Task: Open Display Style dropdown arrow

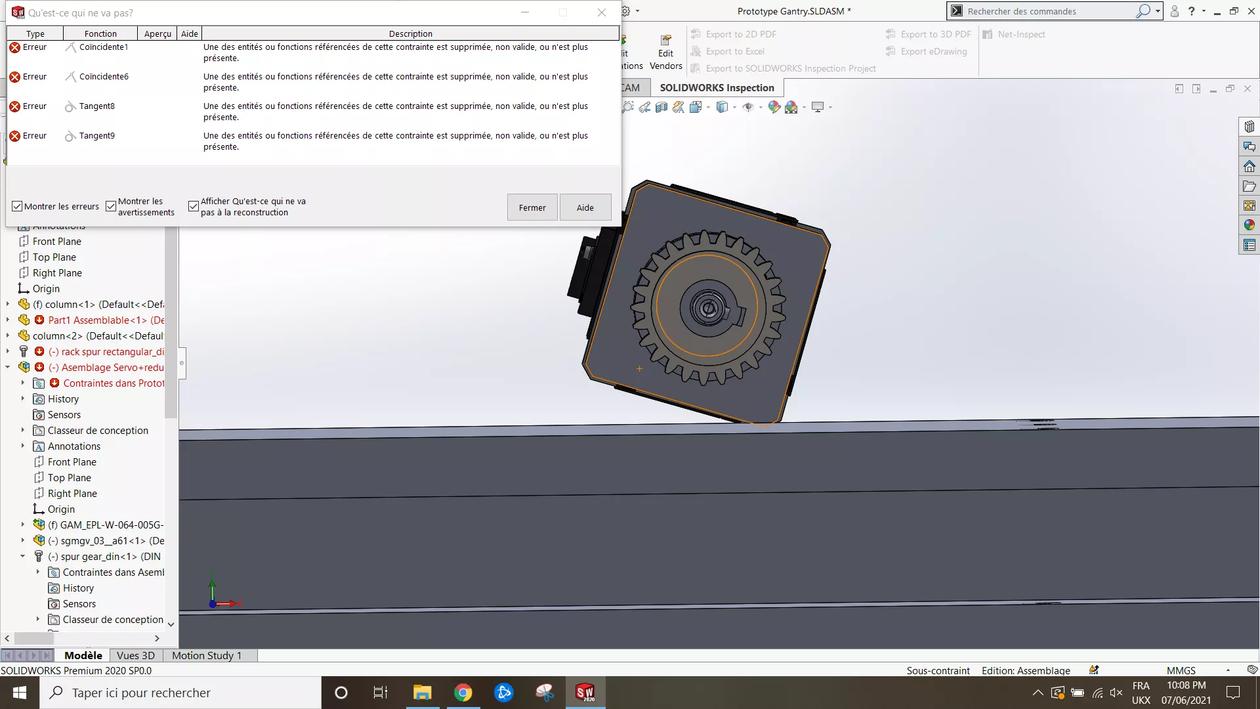Action: click(734, 107)
